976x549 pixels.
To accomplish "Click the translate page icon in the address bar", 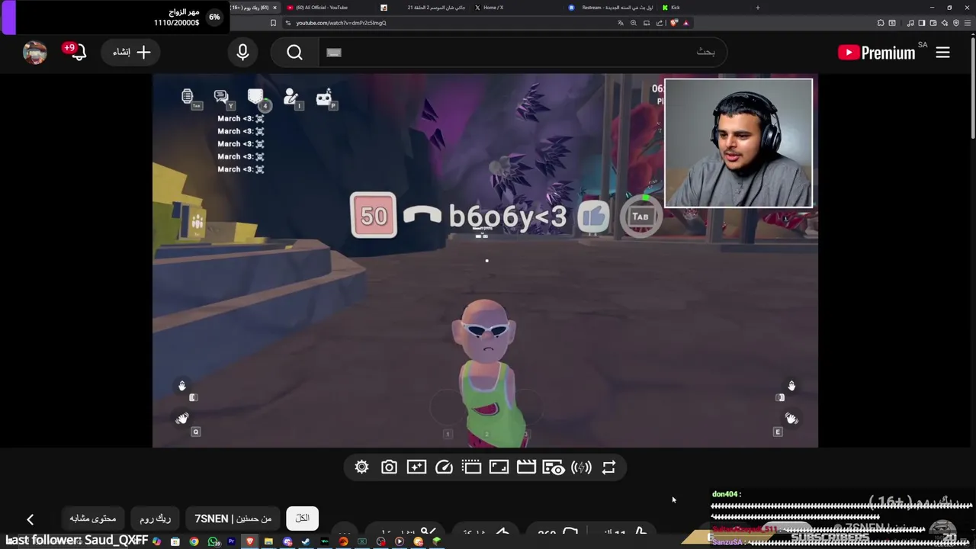I will [x=620, y=23].
